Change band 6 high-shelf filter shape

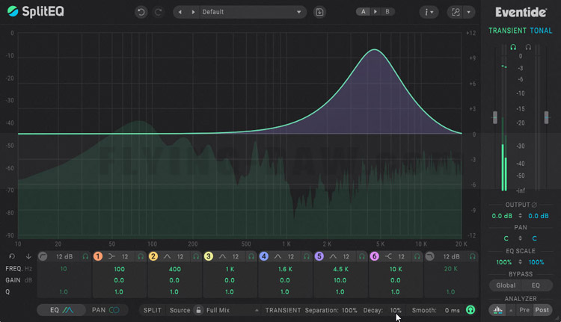coord(388,256)
